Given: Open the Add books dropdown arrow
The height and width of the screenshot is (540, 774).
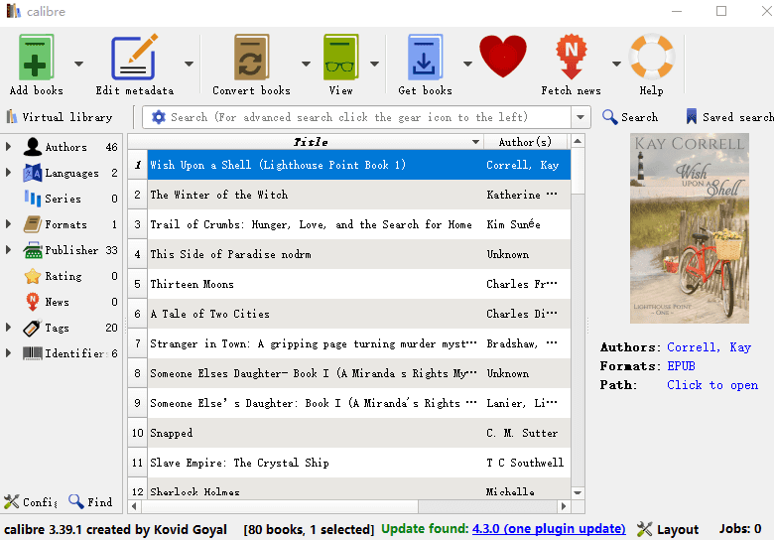Looking at the screenshot, I should [x=78, y=65].
